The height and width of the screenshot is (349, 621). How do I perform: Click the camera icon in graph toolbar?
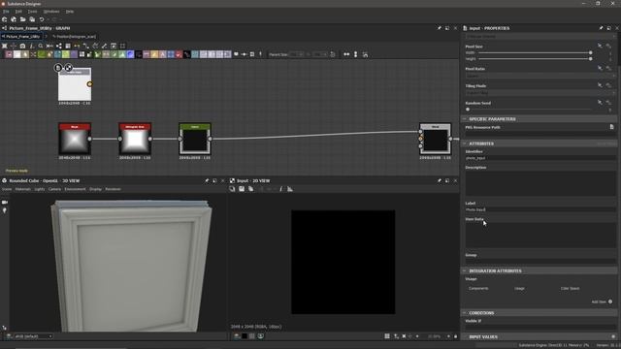[22, 46]
